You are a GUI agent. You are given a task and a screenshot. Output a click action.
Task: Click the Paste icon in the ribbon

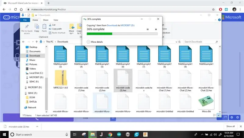44,27
